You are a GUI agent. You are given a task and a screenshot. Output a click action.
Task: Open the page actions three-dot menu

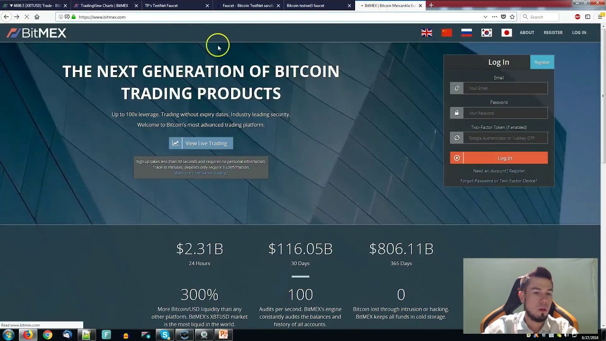pyautogui.click(x=494, y=17)
